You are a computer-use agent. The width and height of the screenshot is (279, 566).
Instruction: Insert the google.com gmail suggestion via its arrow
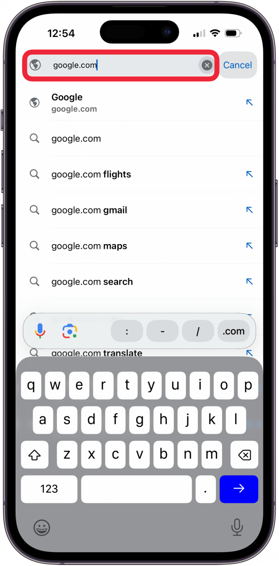click(249, 210)
